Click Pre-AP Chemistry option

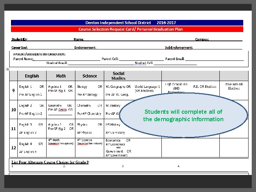(x=89, y=113)
